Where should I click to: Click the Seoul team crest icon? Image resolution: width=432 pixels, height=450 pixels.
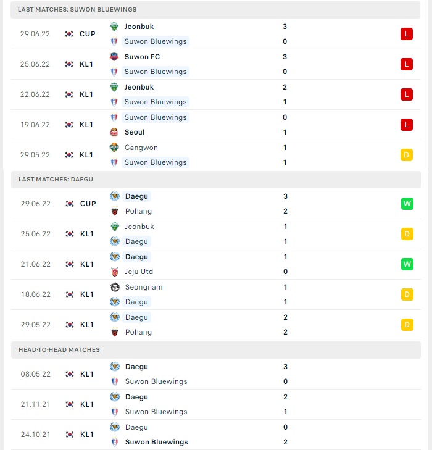coord(114,132)
